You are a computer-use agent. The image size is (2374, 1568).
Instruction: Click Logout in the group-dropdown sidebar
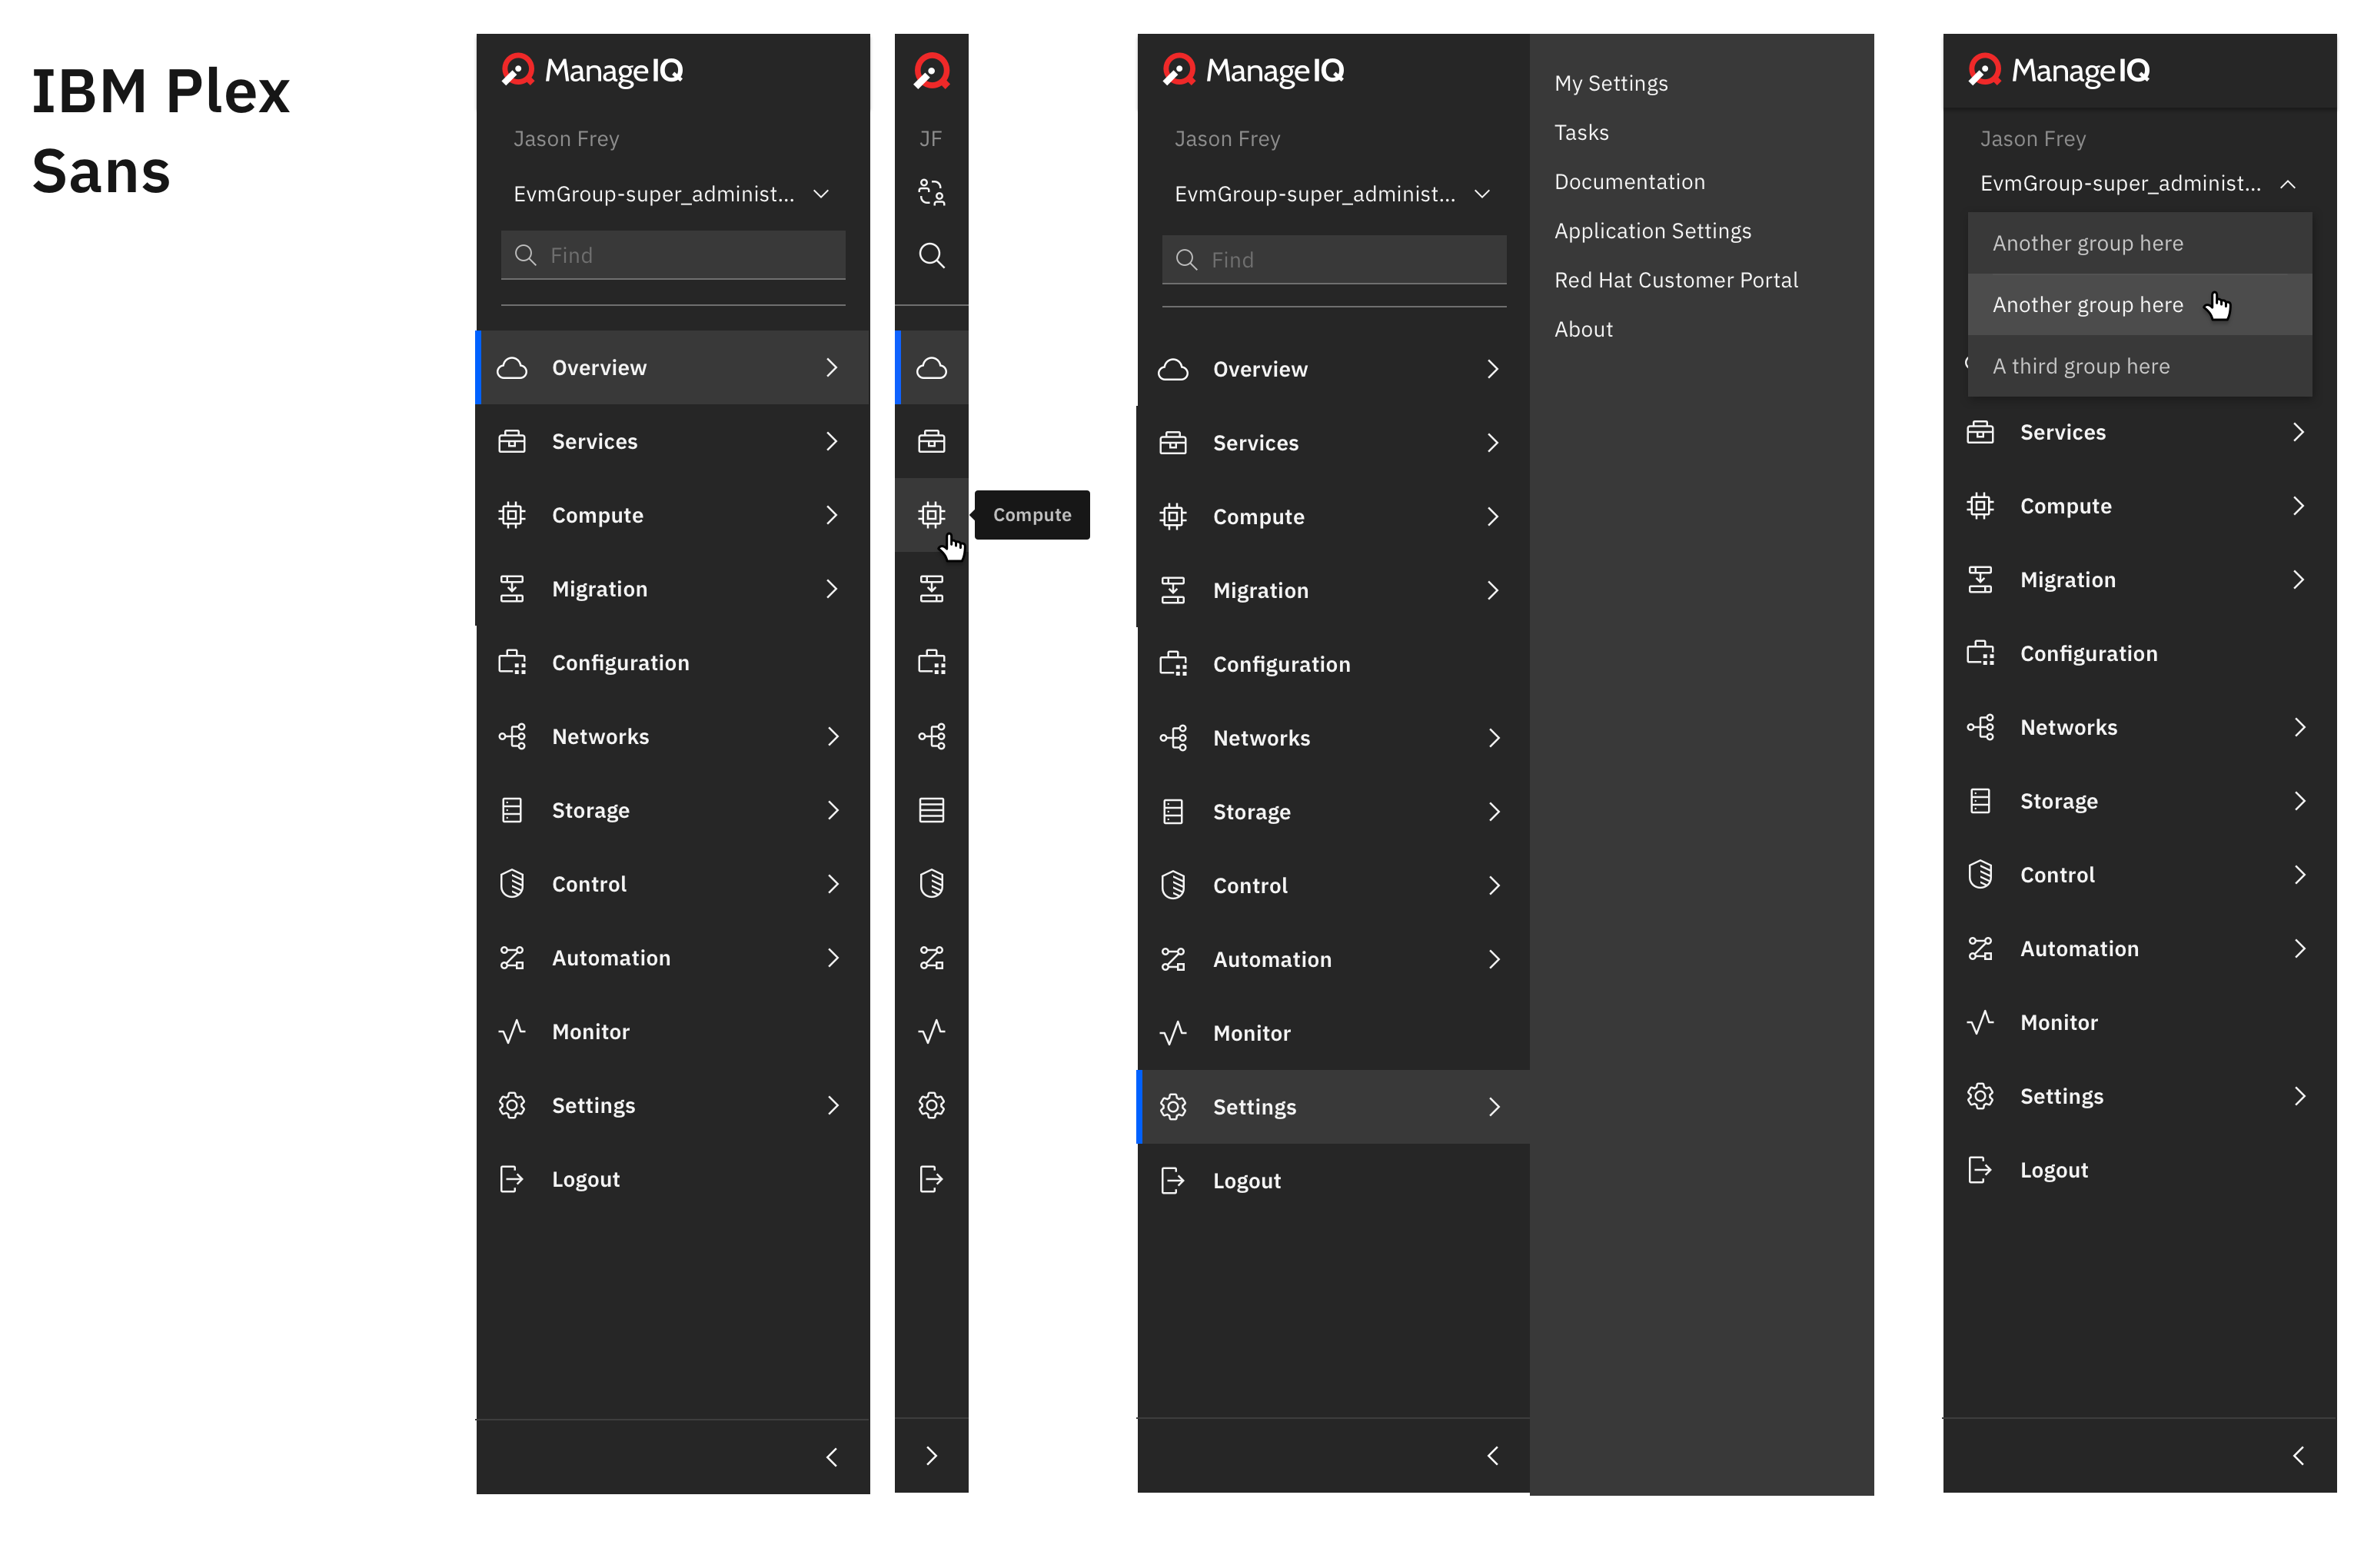tap(2139, 1170)
